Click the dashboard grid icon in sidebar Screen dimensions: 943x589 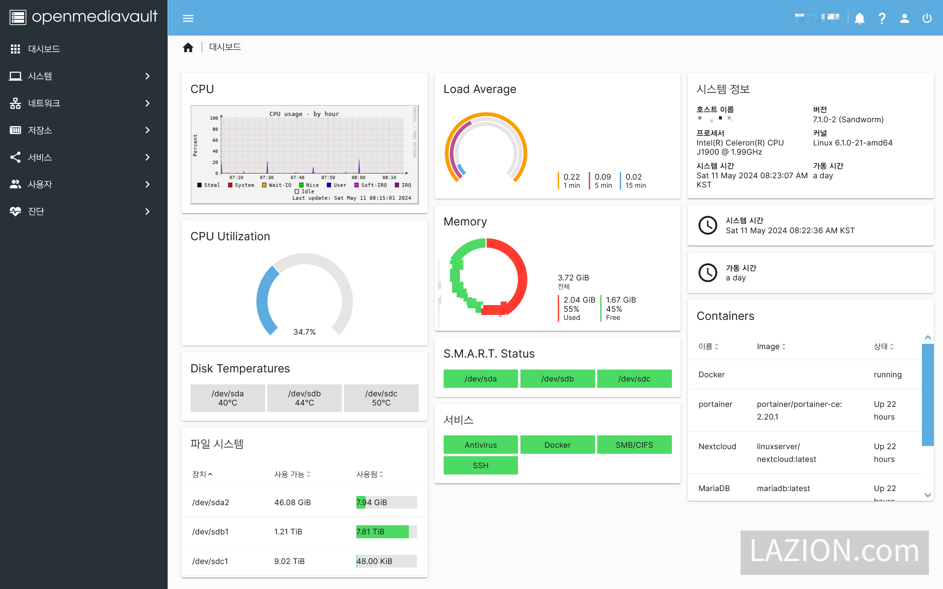(x=15, y=49)
